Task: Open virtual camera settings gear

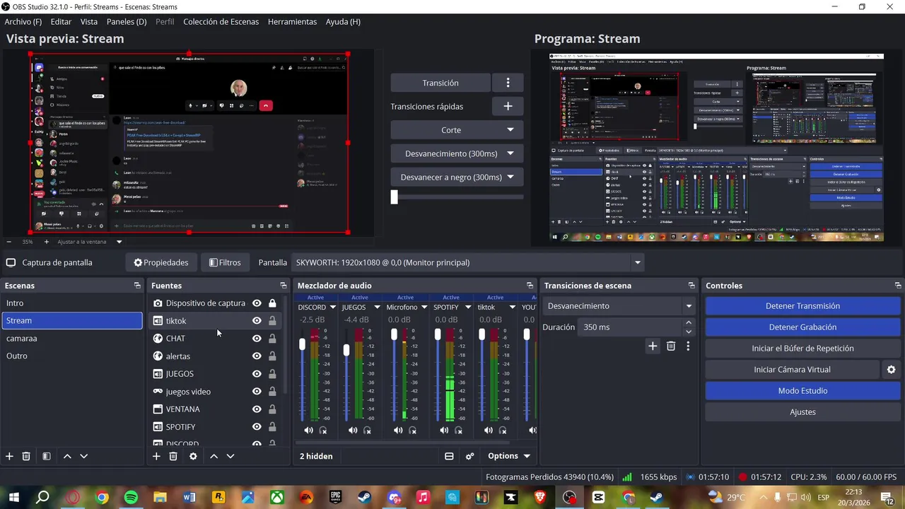Action: tap(891, 370)
